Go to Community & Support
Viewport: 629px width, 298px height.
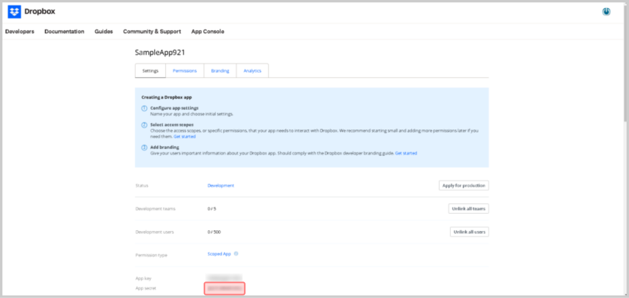pos(152,31)
